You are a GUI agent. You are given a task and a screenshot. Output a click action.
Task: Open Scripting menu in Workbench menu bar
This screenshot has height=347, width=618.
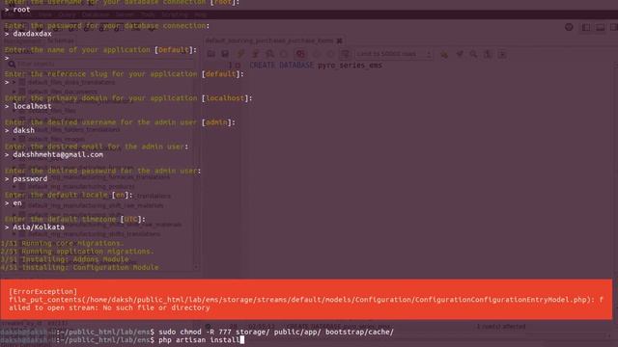(175, 14)
